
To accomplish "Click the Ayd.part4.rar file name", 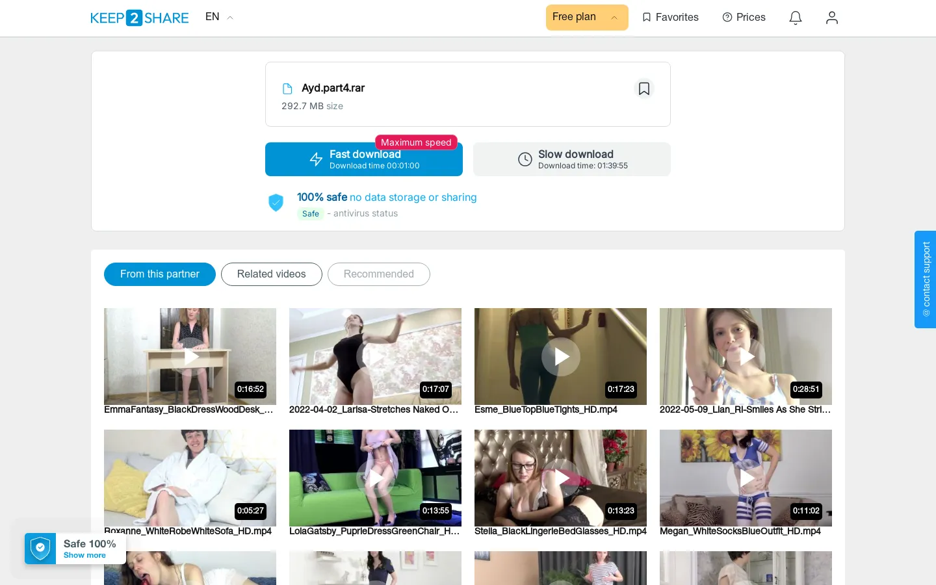I will click(333, 88).
